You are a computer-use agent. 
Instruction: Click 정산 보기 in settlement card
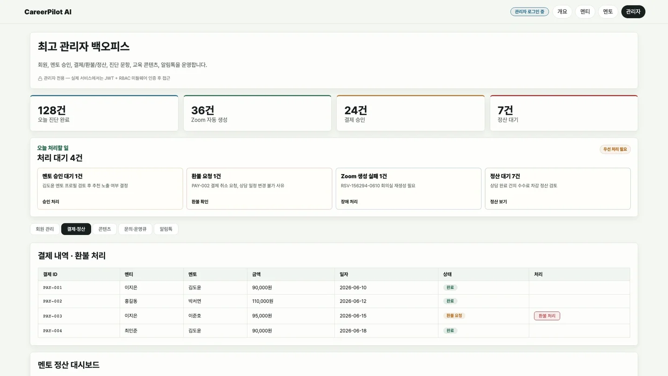pos(498,202)
